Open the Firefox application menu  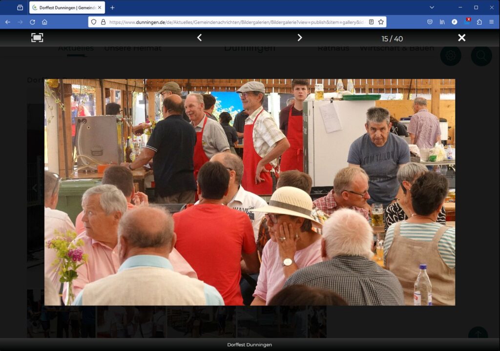point(491,22)
